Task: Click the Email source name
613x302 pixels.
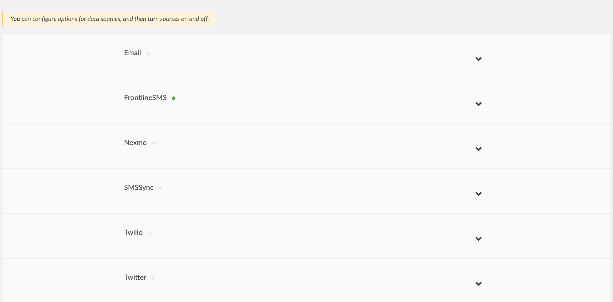Action: 133,53
